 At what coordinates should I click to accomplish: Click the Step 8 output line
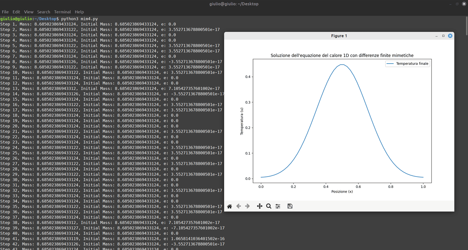pyautogui.click(x=111, y=62)
